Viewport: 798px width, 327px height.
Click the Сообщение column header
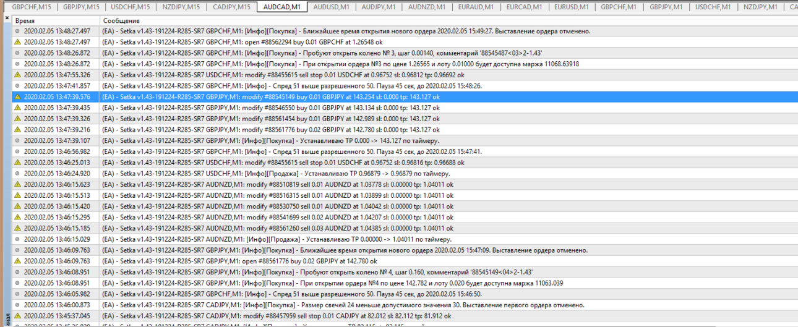(x=448, y=20)
